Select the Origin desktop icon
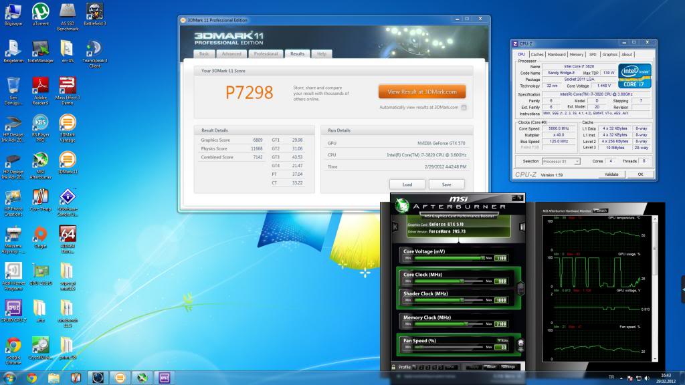 40,237
